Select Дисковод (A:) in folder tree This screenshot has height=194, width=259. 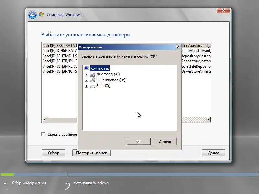coord(108,74)
